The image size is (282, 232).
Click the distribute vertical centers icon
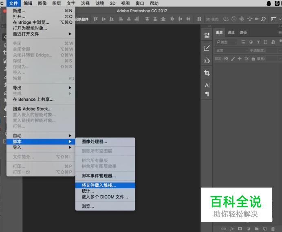pyautogui.click(x=155, y=19)
